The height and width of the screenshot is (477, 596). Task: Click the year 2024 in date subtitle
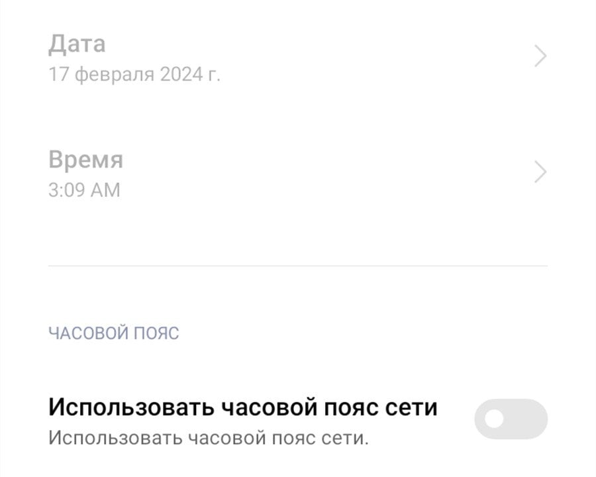tap(181, 74)
